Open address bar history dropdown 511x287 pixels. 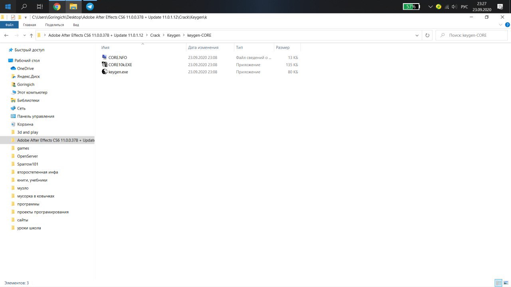click(417, 35)
